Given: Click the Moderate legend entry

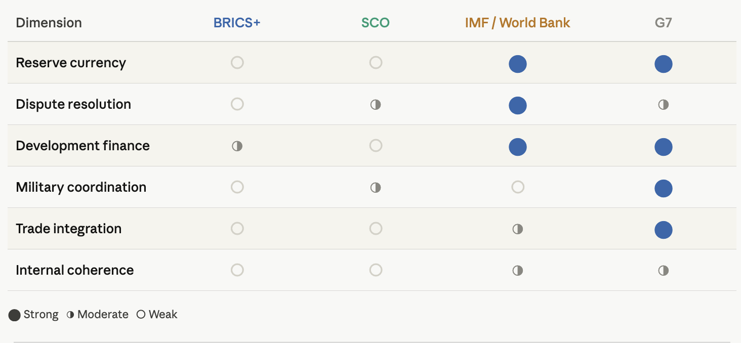Looking at the screenshot, I should pyautogui.click(x=98, y=315).
